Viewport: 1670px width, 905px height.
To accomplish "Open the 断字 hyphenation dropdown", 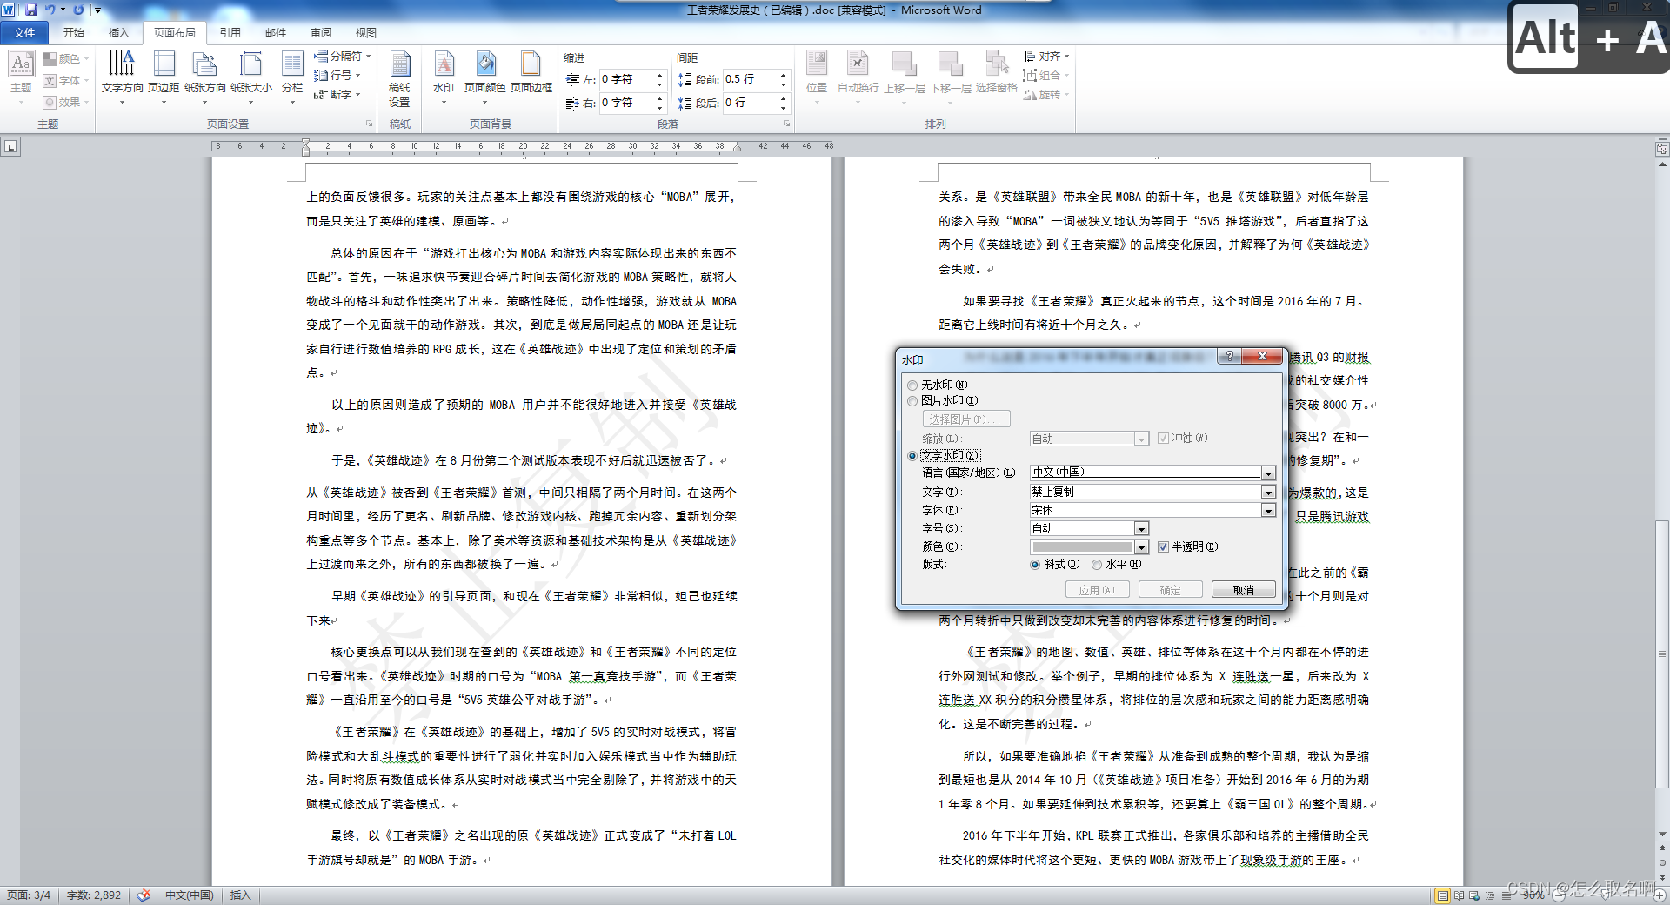I will point(337,94).
